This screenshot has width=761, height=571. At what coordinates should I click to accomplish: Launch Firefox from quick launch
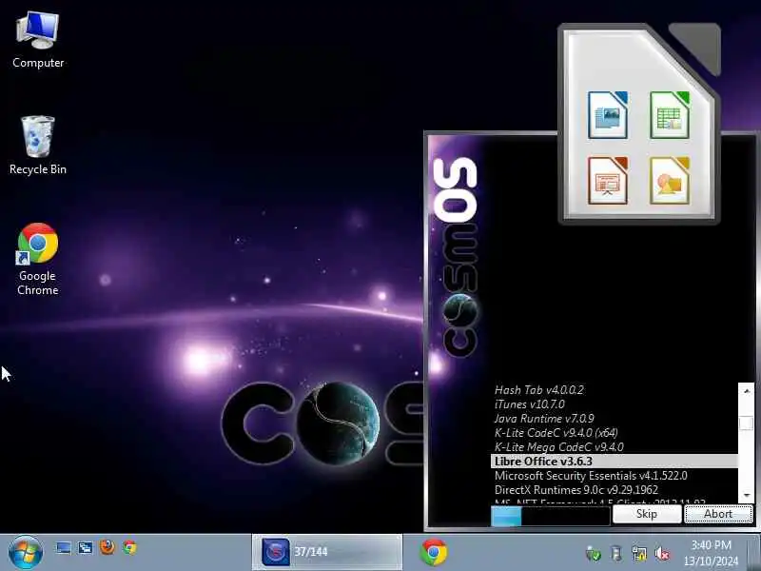click(x=107, y=547)
